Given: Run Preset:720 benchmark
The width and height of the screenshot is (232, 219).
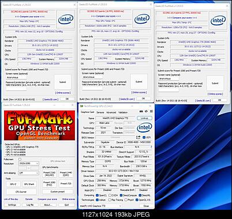Looking at the screenshot, I should pyautogui.click(x=66, y=183).
